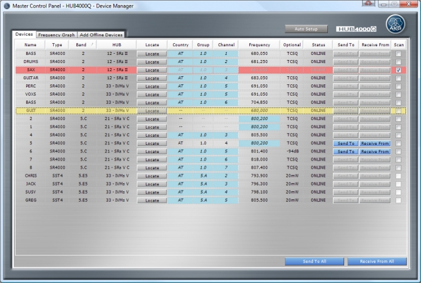Enable Scan for the DRUMS row
This screenshot has width=421, height=283.
tap(399, 62)
